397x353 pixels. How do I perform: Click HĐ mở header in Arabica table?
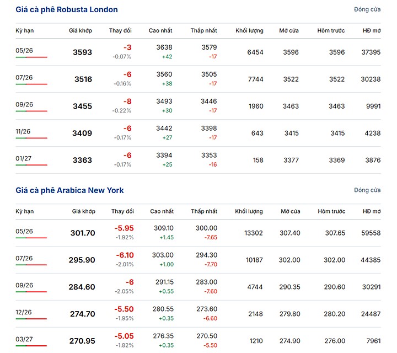372,211
